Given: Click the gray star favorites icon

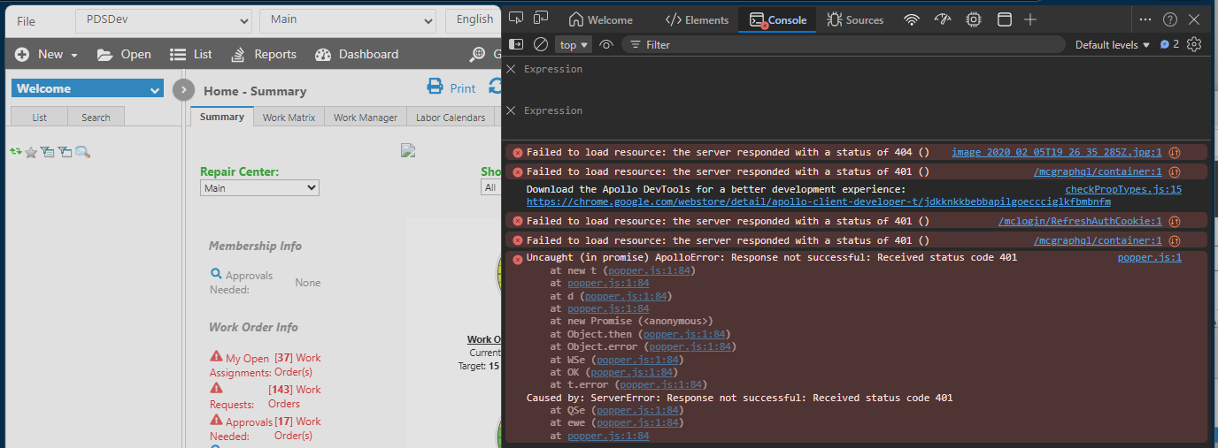Looking at the screenshot, I should pyautogui.click(x=31, y=153).
